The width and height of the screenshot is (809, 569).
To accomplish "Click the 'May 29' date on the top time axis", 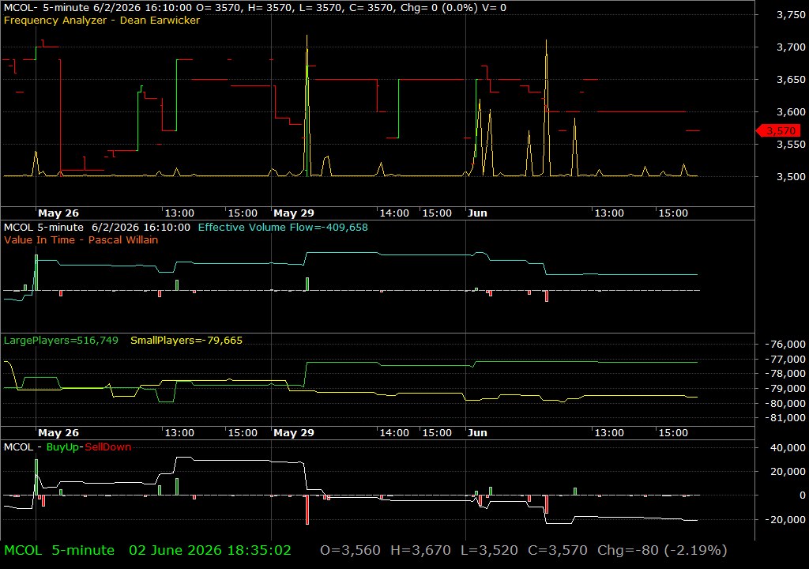I will (x=294, y=213).
